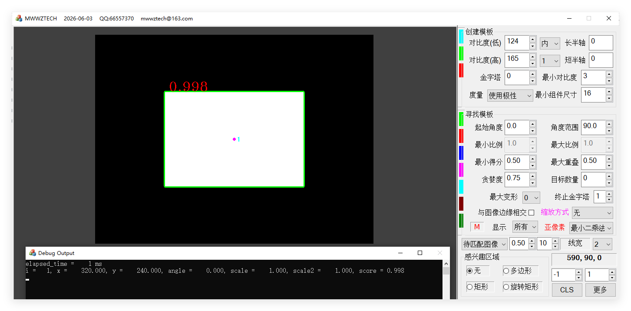Open the 显示 所有 dropdown

pyautogui.click(x=525, y=227)
